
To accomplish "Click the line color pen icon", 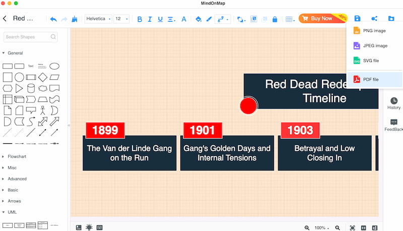I will [x=209, y=19].
